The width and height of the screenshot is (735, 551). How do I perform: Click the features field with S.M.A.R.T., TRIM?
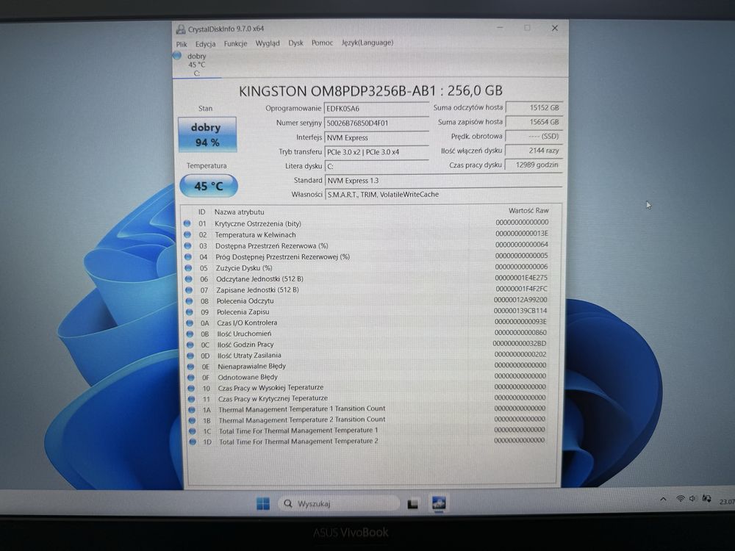pos(443,195)
